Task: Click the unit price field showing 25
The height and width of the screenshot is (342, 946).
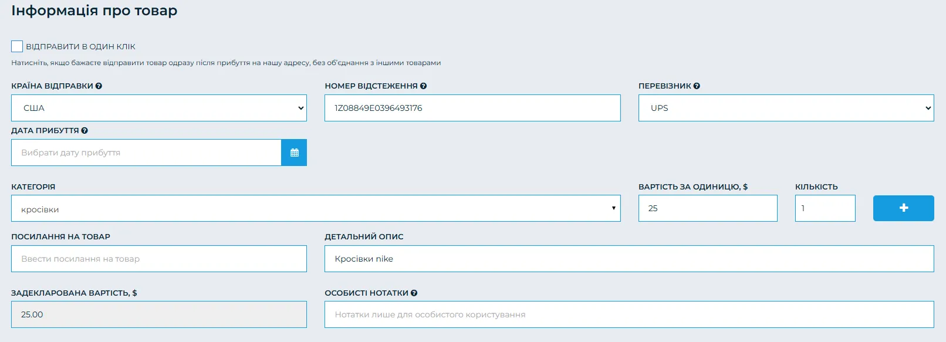Action: coord(707,208)
